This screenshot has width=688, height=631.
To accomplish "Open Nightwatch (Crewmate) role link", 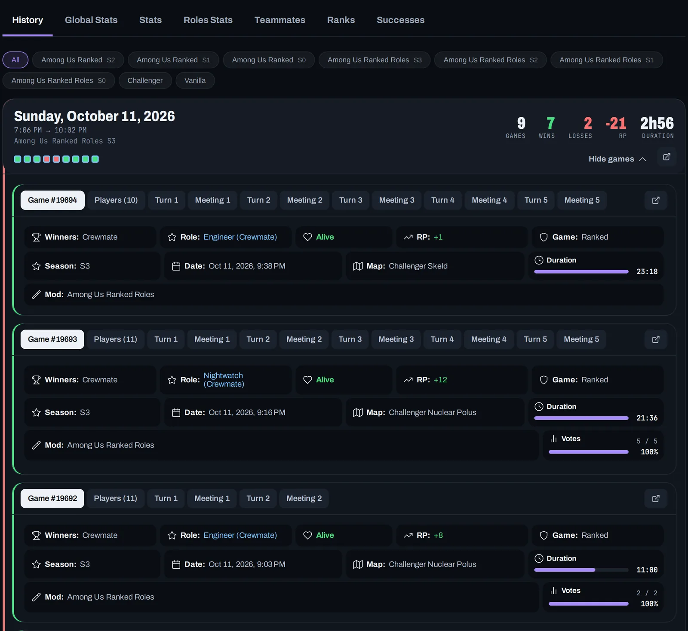I will click(224, 380).
